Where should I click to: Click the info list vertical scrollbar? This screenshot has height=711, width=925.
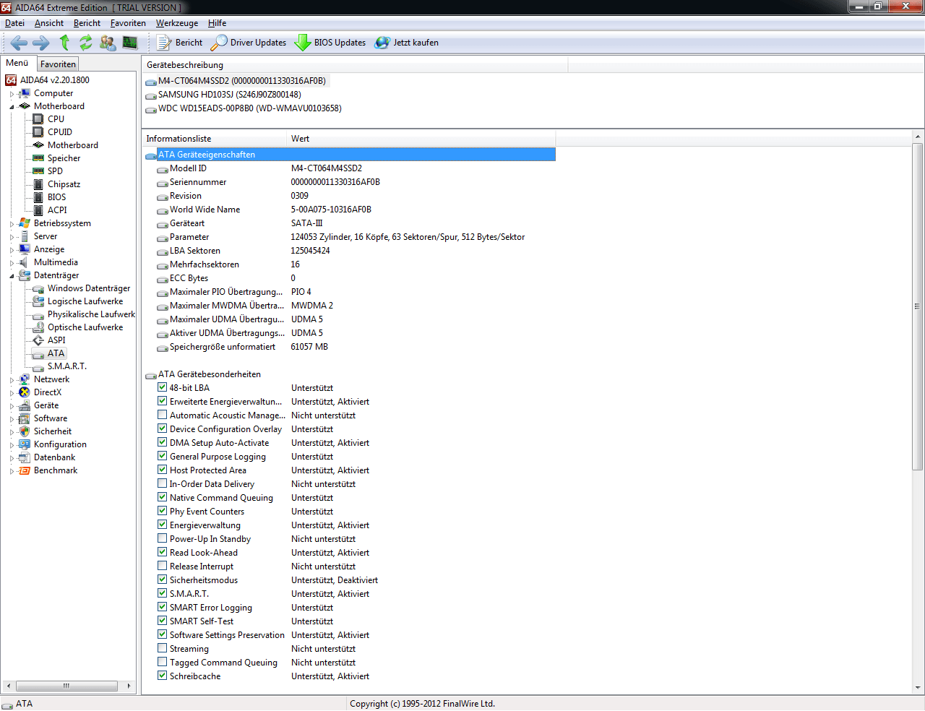918,306
